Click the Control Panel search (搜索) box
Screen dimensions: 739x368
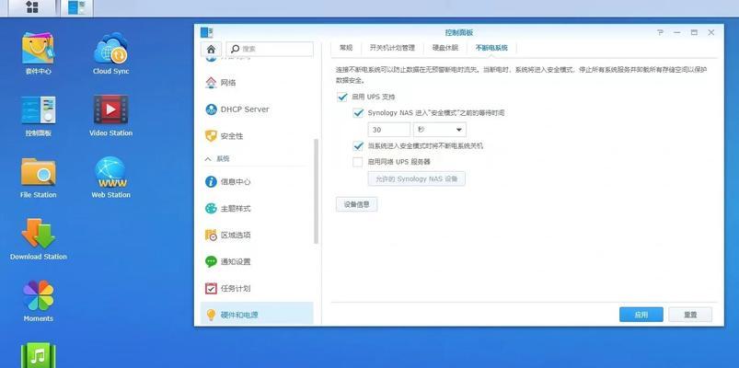click(270, 49)
